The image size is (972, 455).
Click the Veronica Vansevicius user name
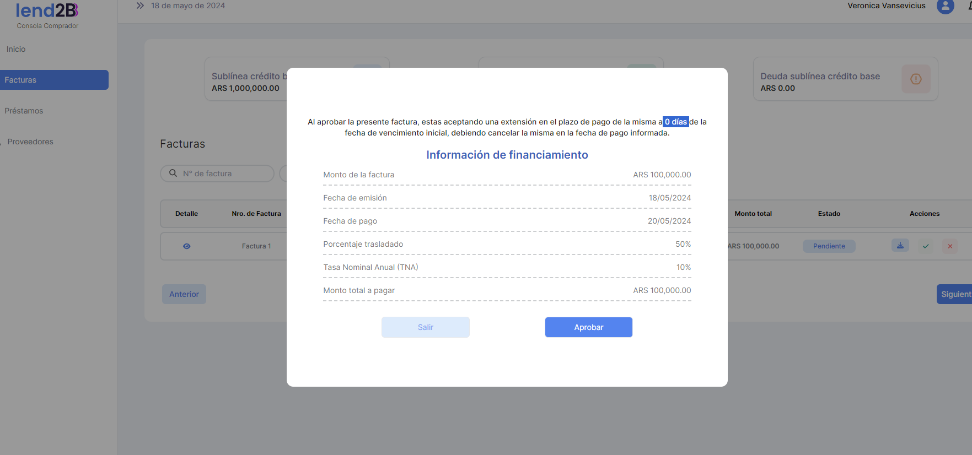[886, 6]
